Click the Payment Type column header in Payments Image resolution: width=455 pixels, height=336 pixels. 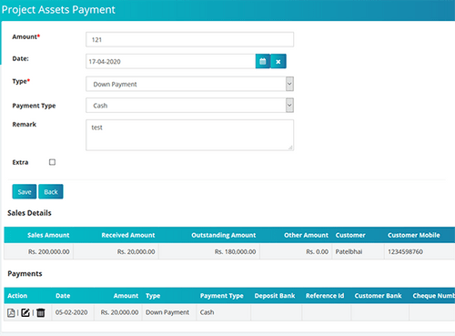[222, 296]
